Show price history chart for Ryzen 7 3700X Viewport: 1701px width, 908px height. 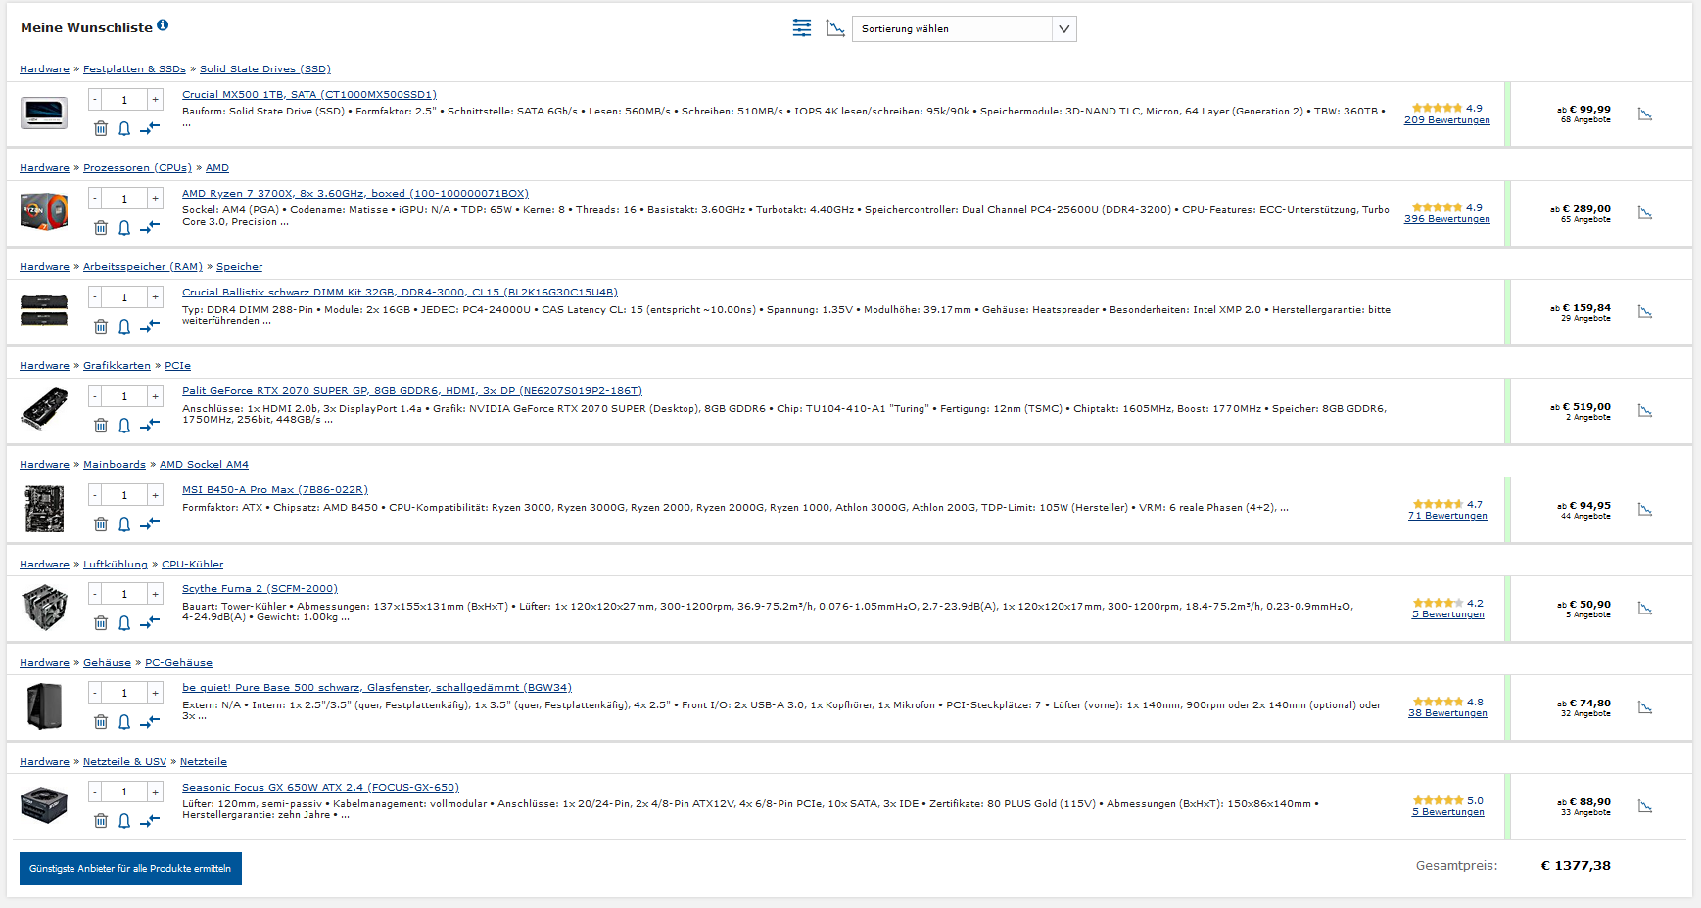pyautogui.click(x=1645, y=213)
